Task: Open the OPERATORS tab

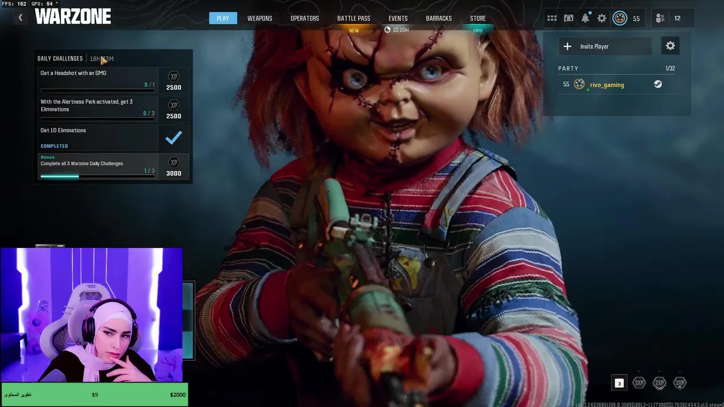Action: [x=305, y=18]
